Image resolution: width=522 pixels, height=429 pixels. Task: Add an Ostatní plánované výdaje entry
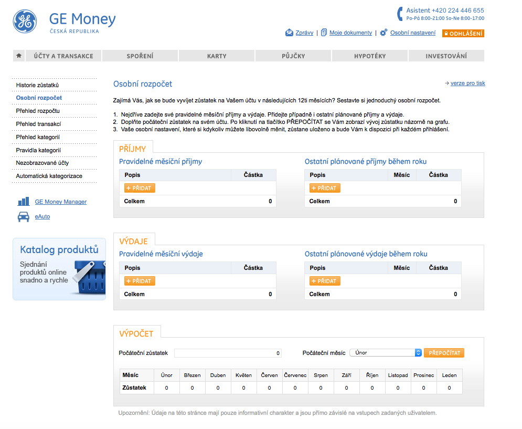325,281
